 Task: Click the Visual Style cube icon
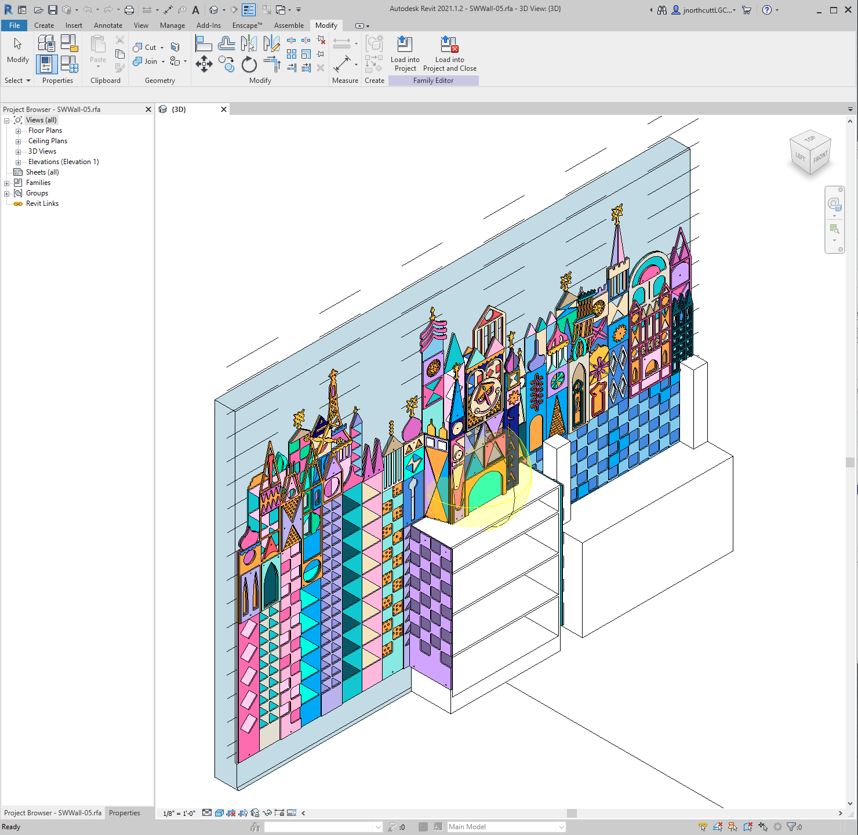pyautogui.click(x=219, y=813)
